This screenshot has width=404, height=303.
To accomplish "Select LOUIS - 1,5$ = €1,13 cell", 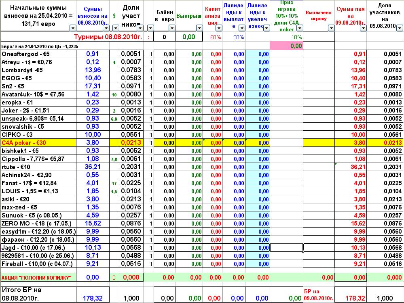I will click(x=38, y=191).
